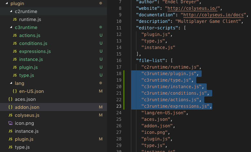Collapse the lang folder arrow
This screenshot has width=251, height=152.
pyautogui.click(x=11, y=83)
